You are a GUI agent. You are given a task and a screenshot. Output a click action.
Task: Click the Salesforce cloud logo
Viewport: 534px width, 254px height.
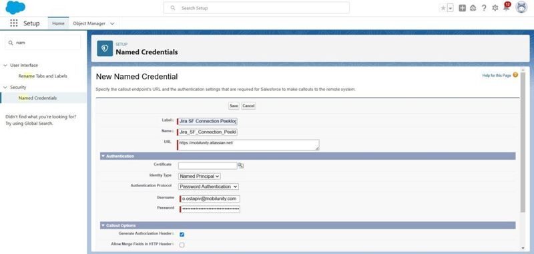(15, 7)
